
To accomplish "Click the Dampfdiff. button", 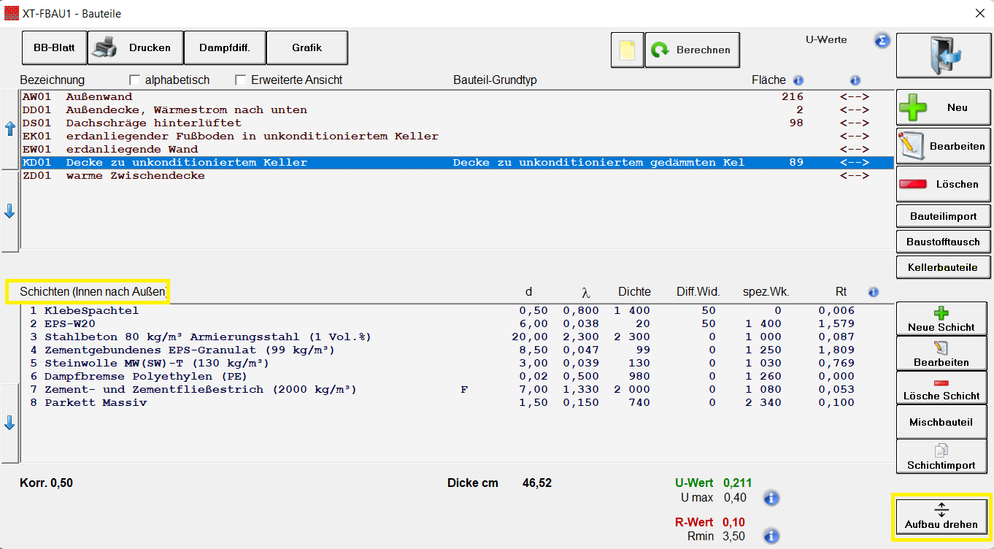I will click(x=224, y=48).
